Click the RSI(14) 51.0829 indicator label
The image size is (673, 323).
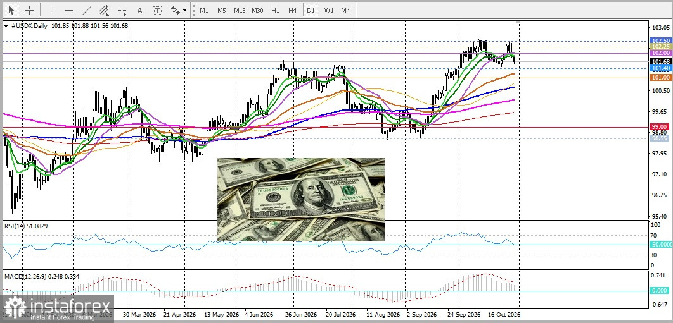[x=26, y=225]
